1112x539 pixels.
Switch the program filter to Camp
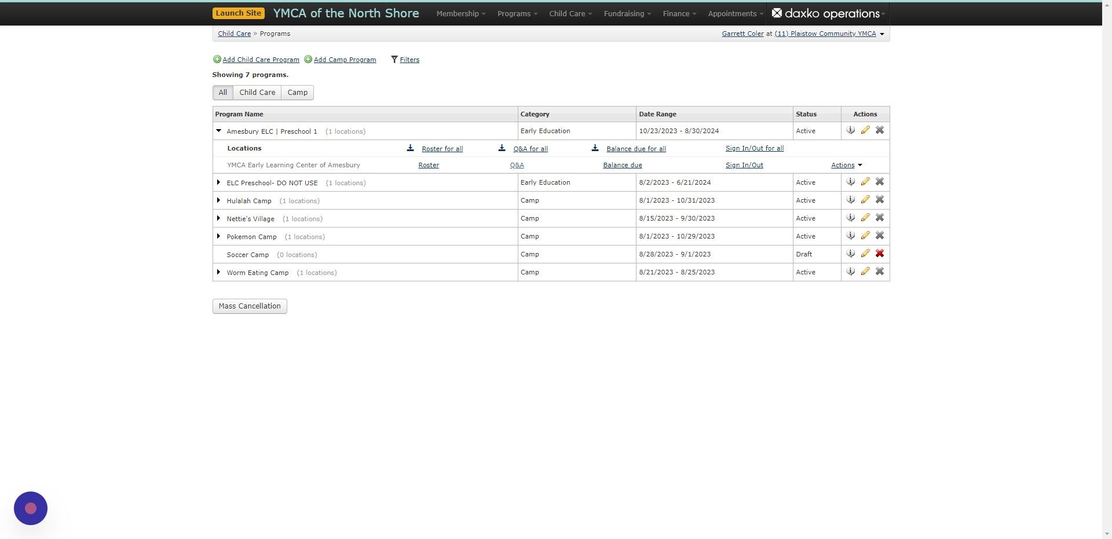(297, 92)
